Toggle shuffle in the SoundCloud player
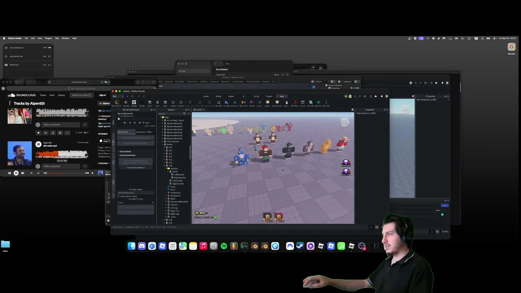The image size is (521, 293). [31, 173]
